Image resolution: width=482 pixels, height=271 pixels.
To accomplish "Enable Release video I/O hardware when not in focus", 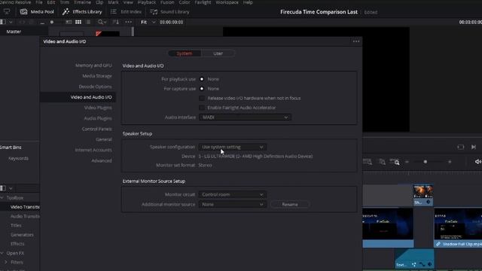I will point(202,99).
